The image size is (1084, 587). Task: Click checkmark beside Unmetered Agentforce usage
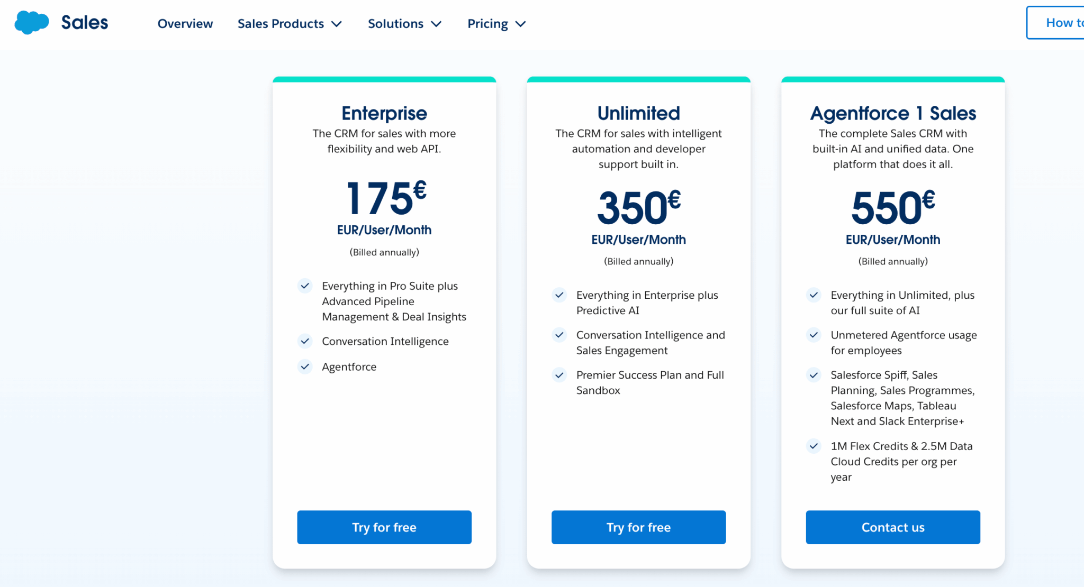point(814,335)
